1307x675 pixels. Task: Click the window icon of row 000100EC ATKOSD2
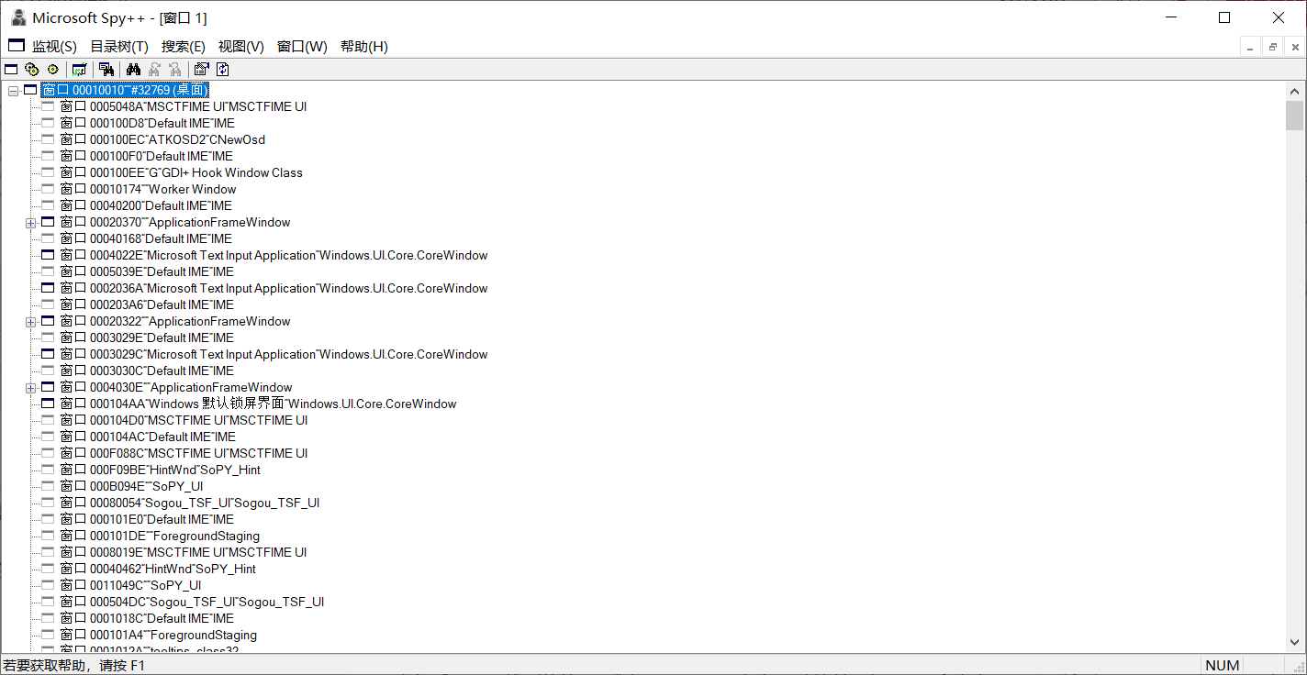coord(48,139)
